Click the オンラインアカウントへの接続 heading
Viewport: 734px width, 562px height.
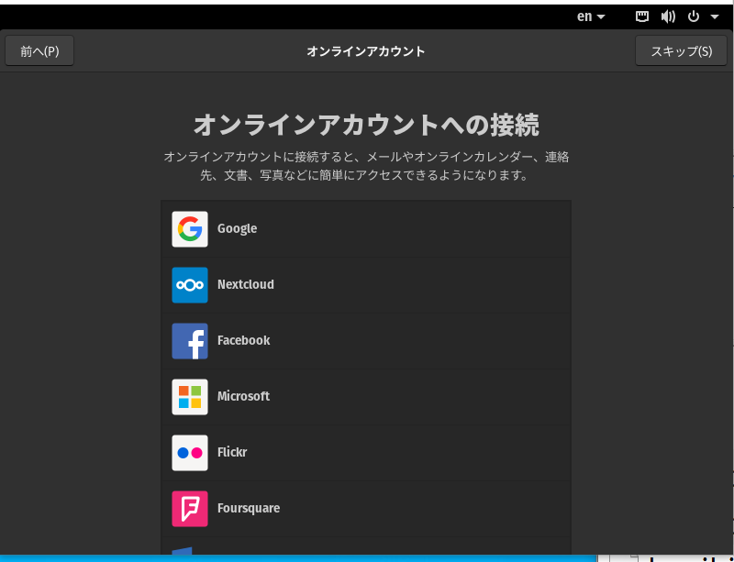(366, 125)
